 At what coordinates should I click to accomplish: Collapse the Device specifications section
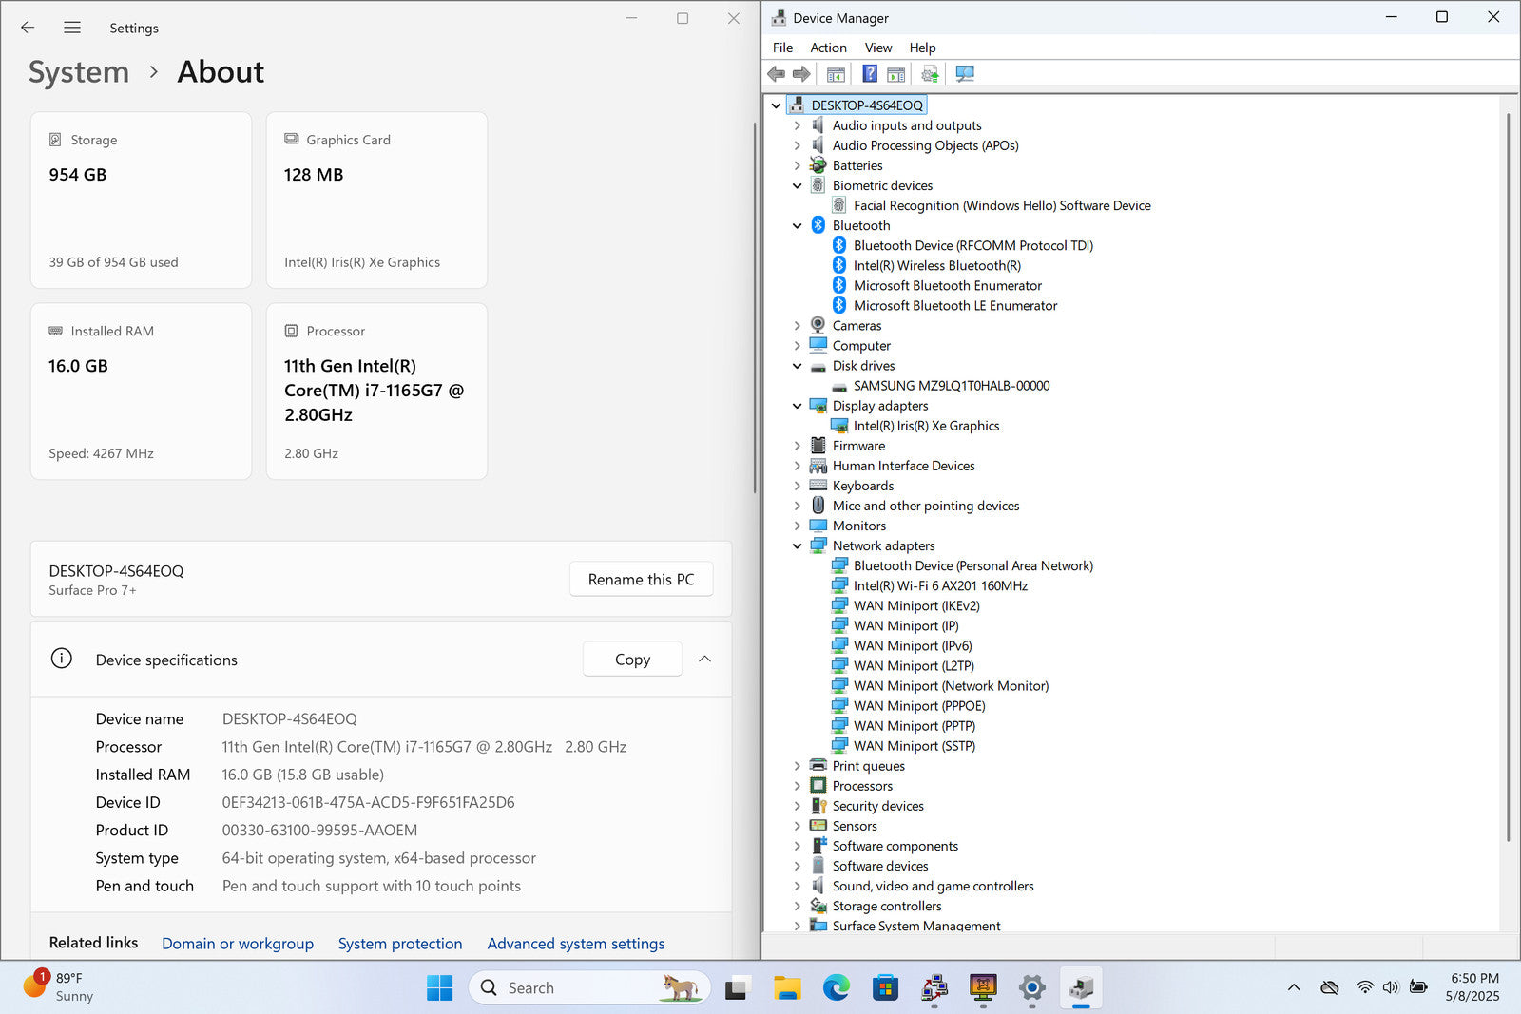704,659
